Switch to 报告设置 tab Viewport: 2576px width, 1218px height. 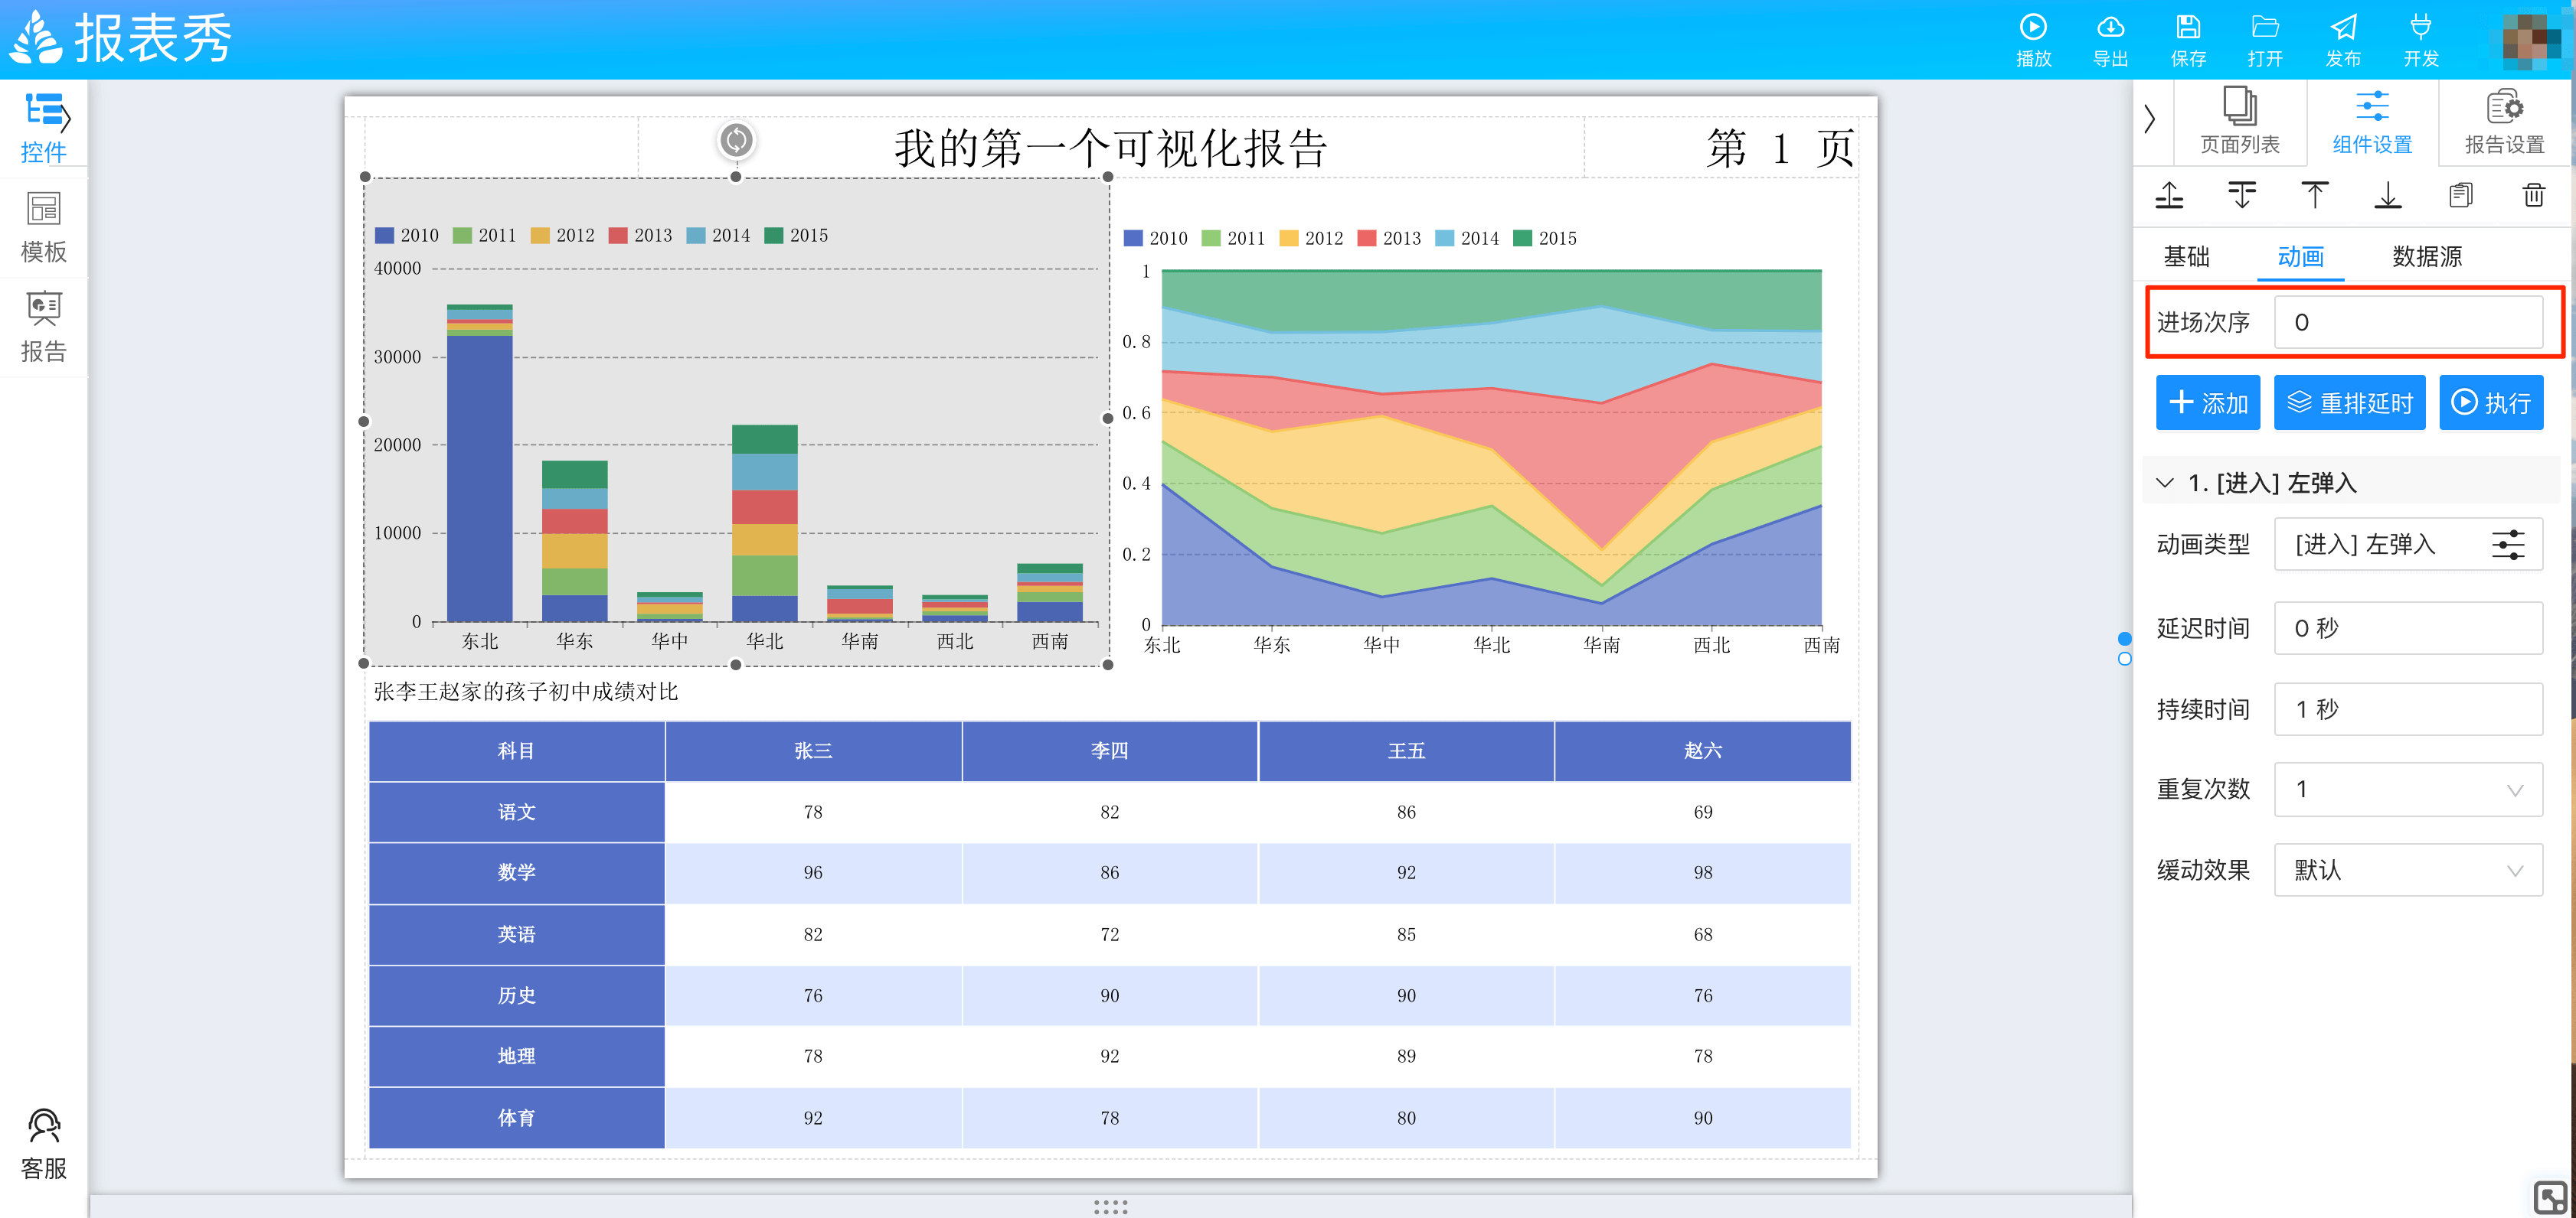[2504, 121]
